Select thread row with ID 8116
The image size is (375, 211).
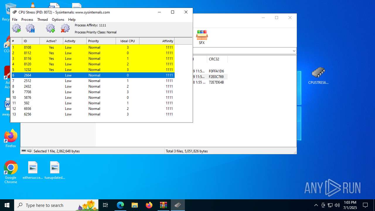[93, 58]
